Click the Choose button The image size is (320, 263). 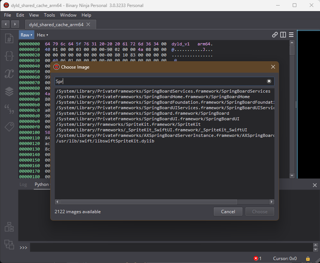[x=259, y=212]
